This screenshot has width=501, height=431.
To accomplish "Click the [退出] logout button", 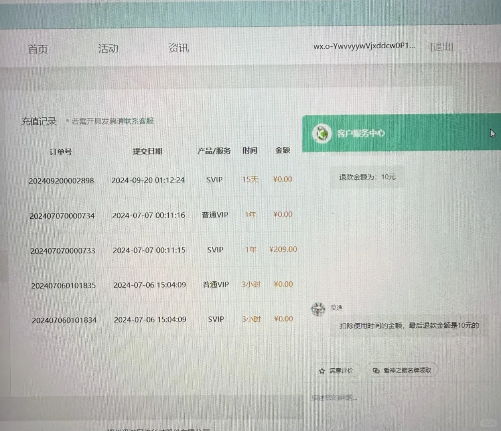I will (x=442, y=47).
